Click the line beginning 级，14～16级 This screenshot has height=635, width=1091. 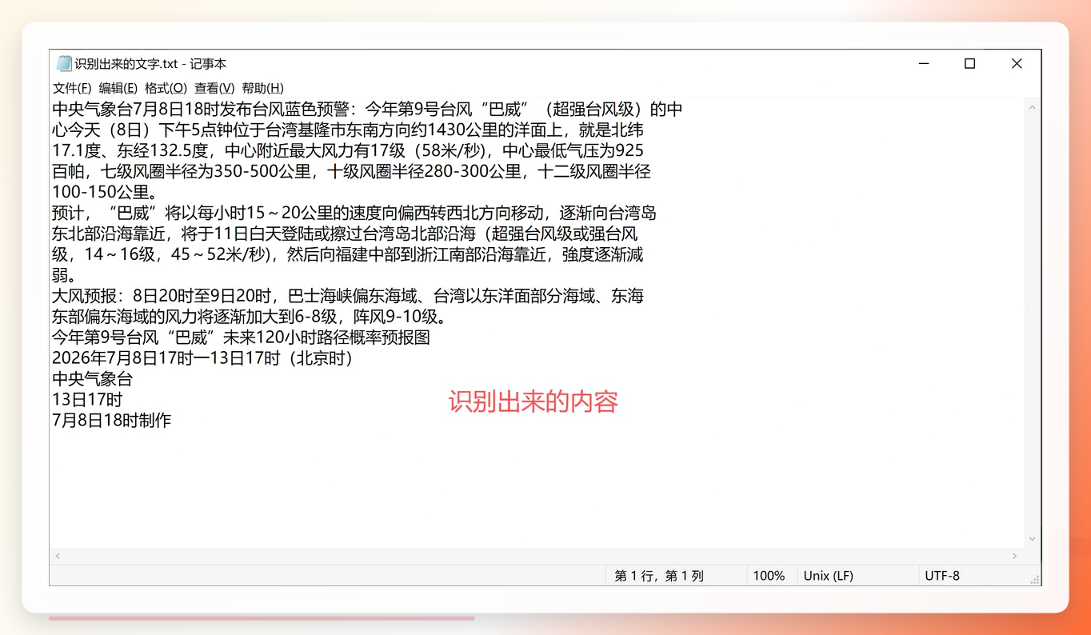point(348,254)
